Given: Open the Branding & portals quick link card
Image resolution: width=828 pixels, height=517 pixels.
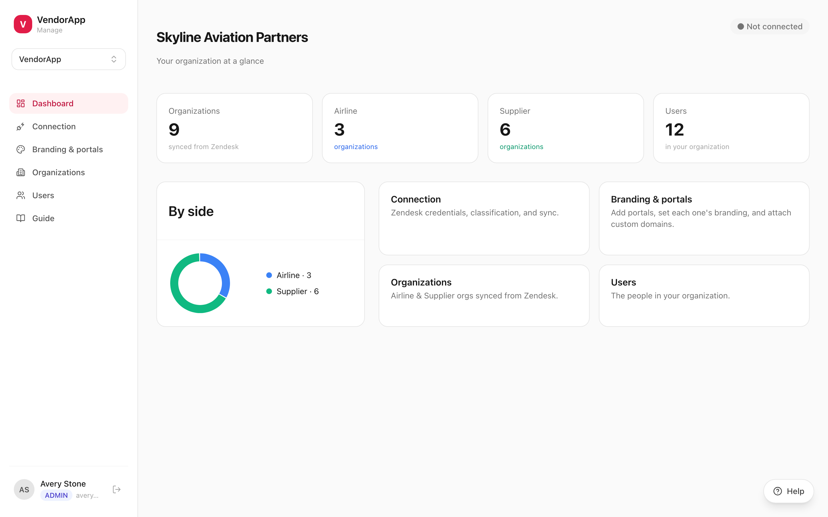Looking at the screenshot, I should click(x=704, y=218).
